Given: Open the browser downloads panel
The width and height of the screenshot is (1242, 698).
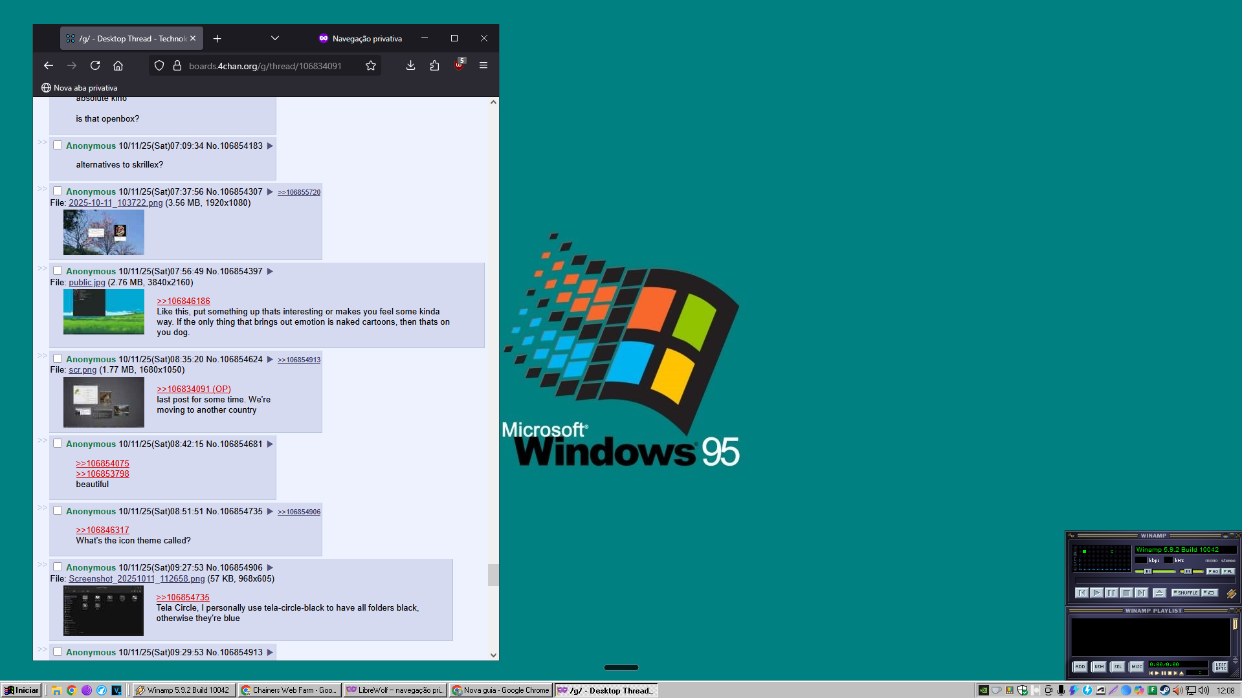Looking at the screenshot, I should click(410, 65).
